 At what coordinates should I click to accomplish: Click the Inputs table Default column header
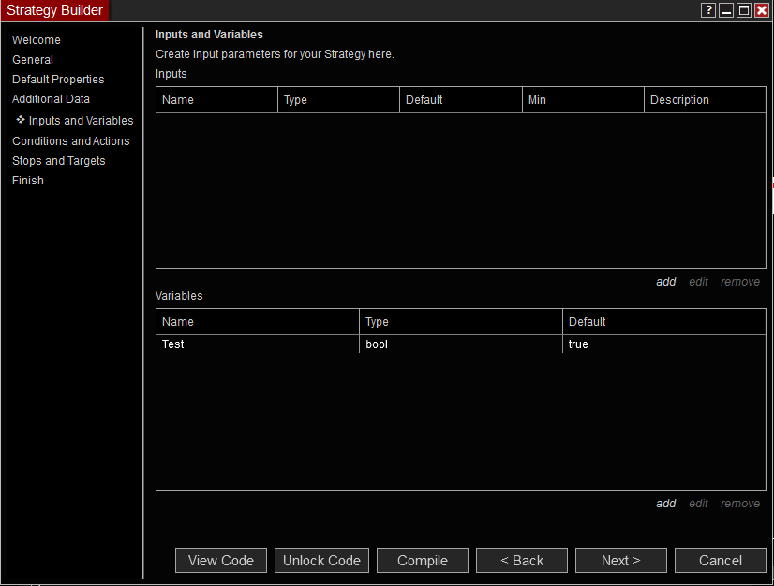(x=460, y=100)
